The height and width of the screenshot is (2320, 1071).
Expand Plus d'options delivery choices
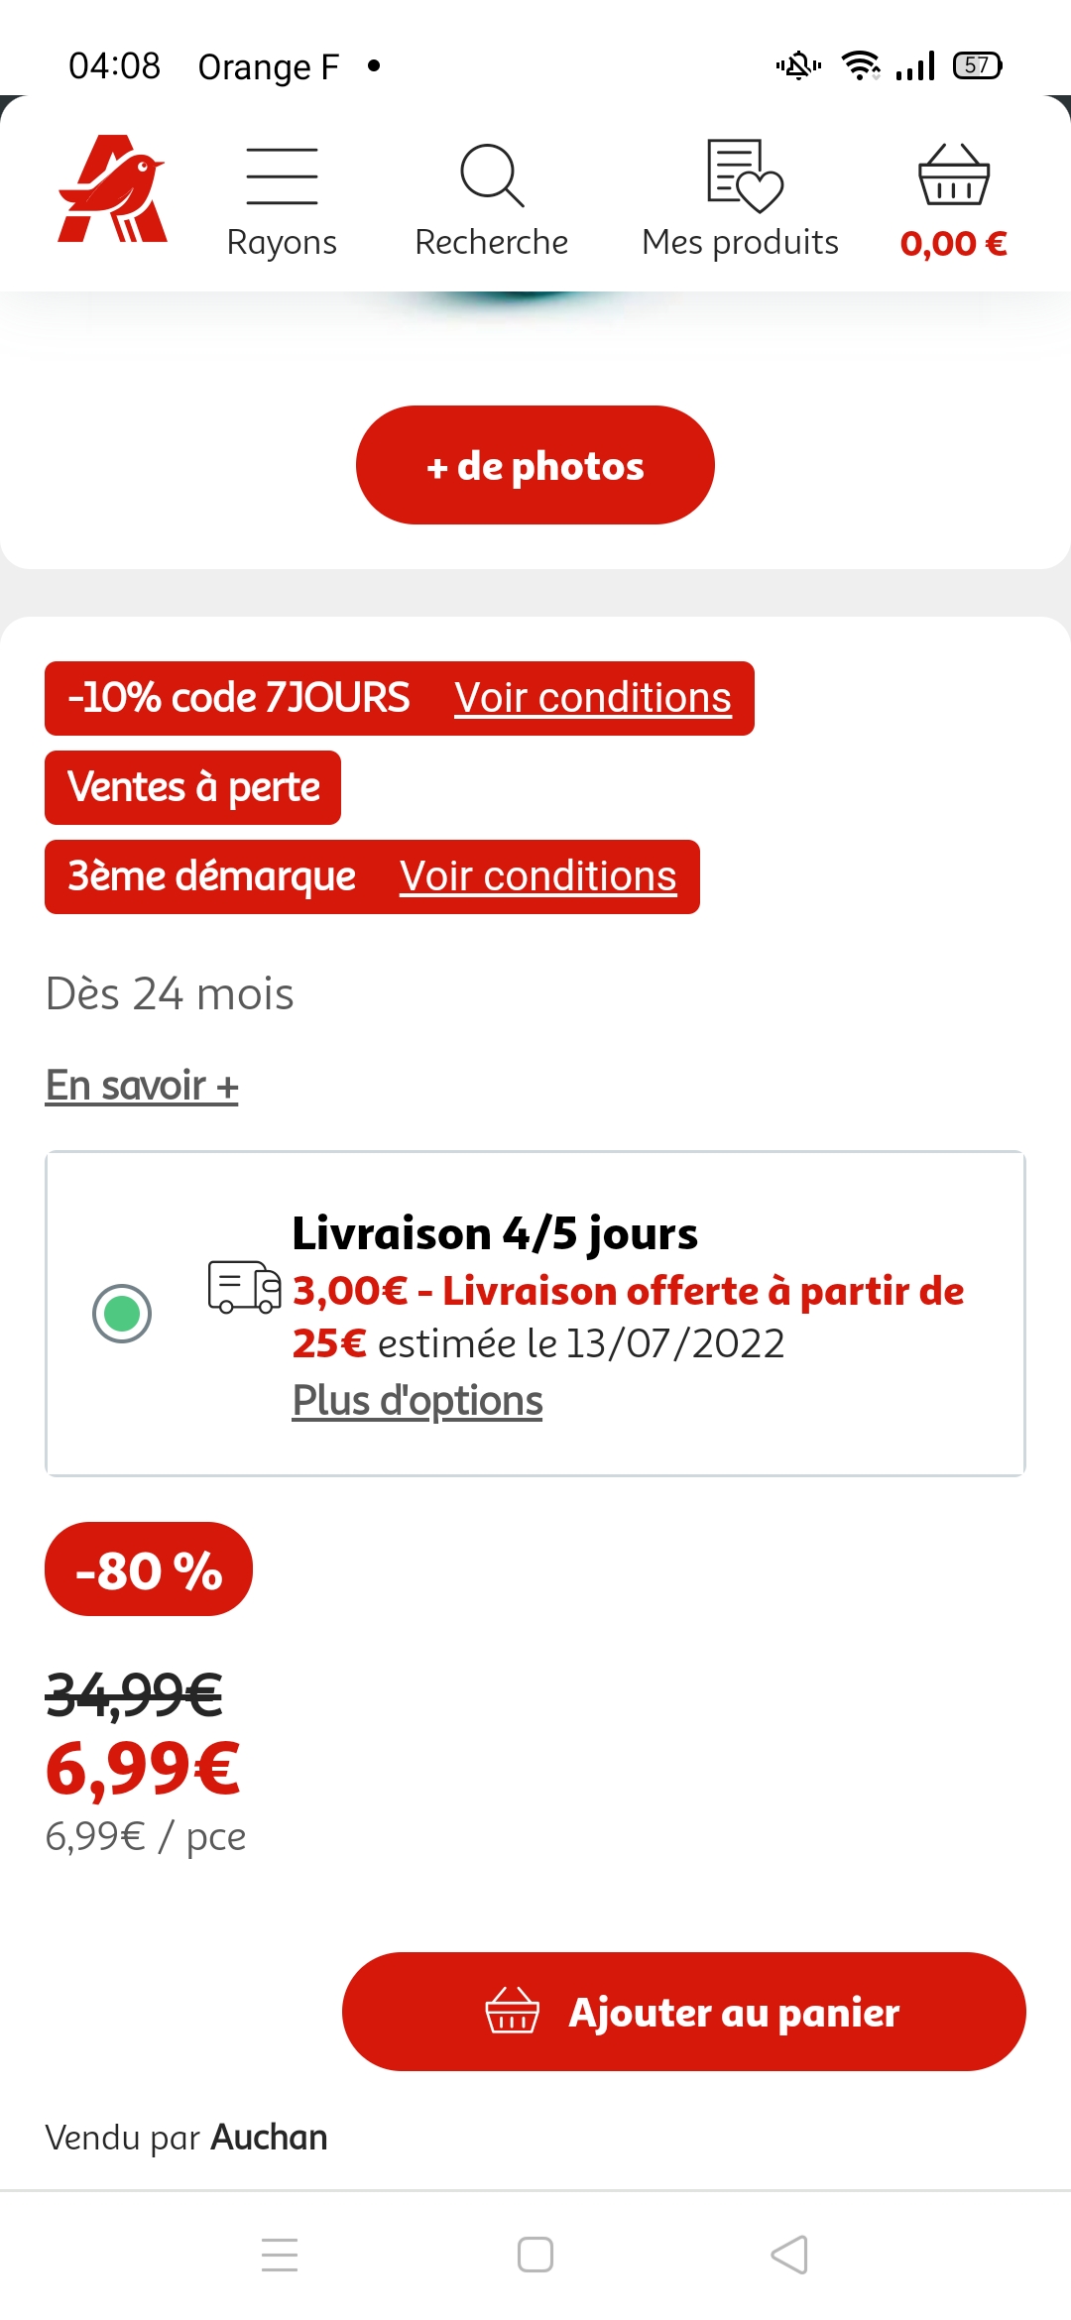[x=417, y=1401]
